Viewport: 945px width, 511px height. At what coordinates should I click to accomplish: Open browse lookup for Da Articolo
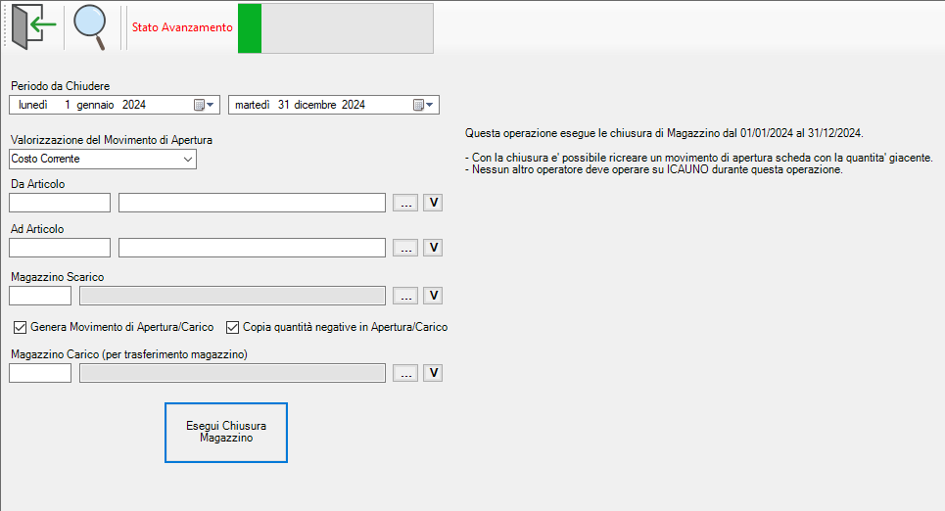[405, 203]
